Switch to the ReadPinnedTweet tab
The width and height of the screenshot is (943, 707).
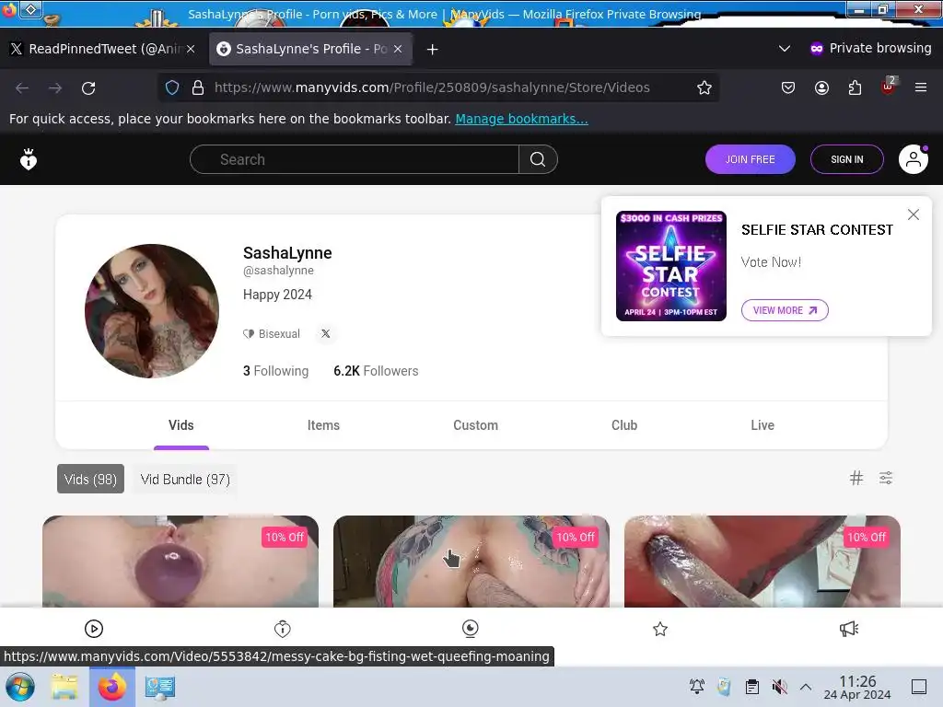(102, 49)
